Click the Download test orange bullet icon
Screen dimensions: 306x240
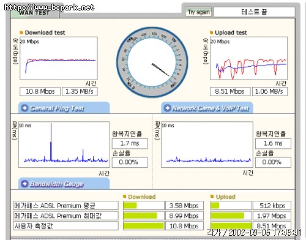click(x=21, y=32)
